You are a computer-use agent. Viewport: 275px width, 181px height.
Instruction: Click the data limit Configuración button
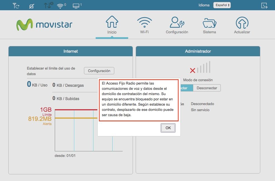(99, 71)
